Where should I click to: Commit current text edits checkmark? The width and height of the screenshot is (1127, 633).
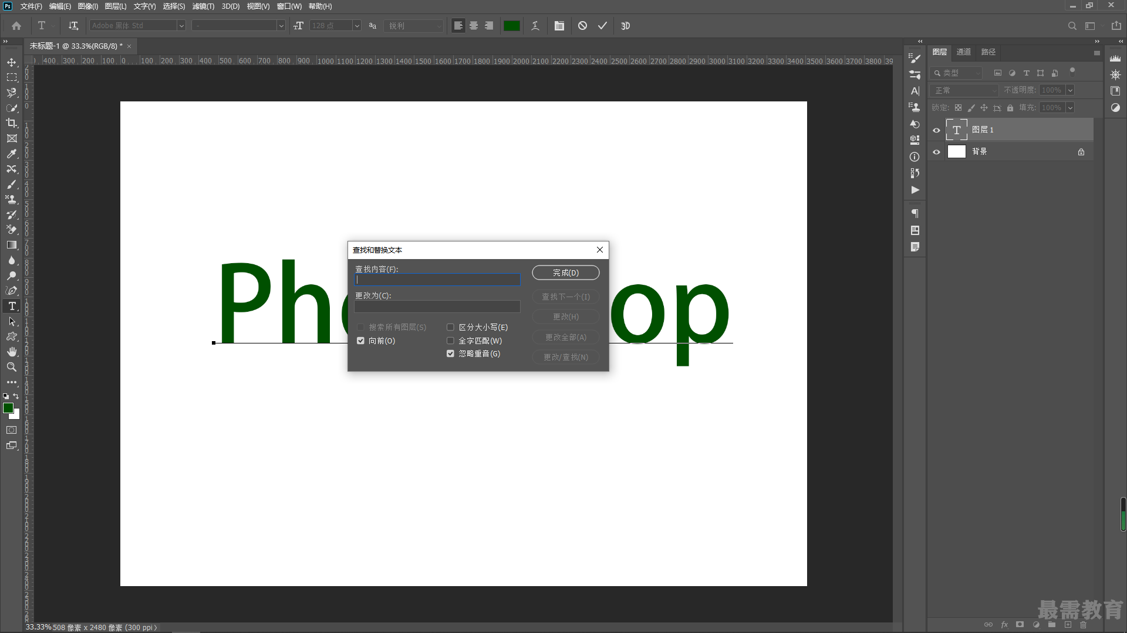click(x=602, y=26)
